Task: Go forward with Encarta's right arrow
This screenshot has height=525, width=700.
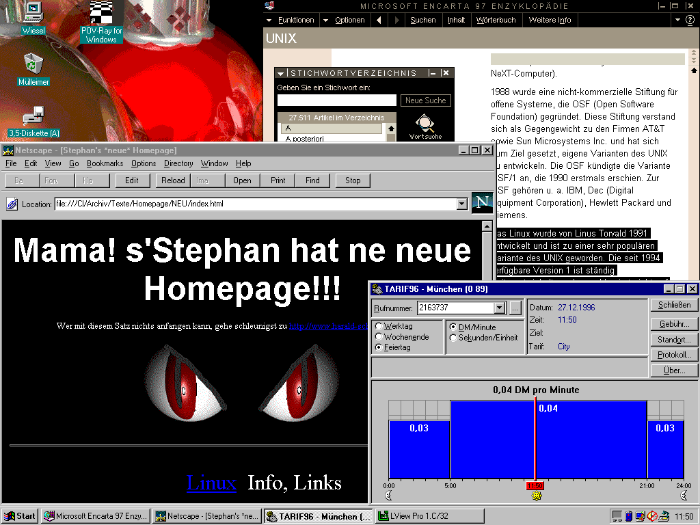Action: [x=396, y=20]
